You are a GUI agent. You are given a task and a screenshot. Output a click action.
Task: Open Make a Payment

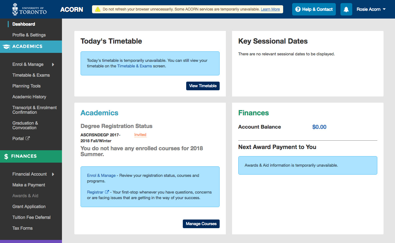[x=29, y=185]
